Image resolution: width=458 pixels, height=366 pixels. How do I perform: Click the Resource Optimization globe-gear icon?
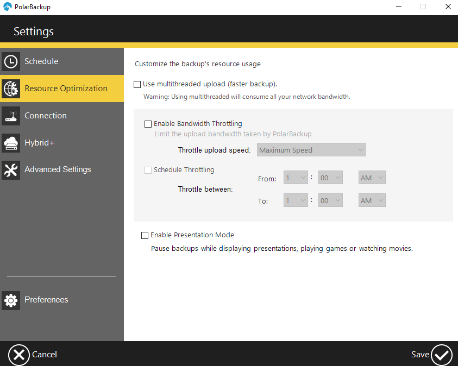point(11,89)
